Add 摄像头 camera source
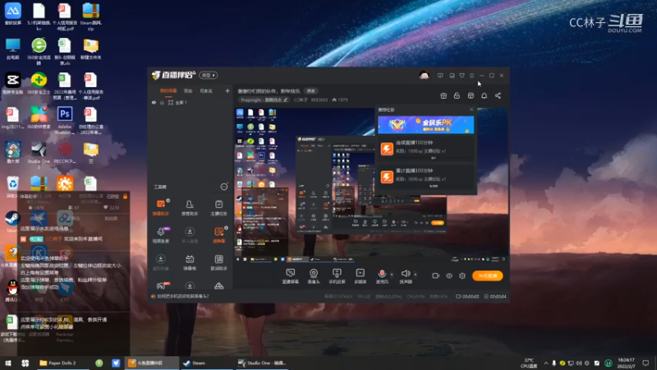657x370 pixels. (x=314, y=276)
